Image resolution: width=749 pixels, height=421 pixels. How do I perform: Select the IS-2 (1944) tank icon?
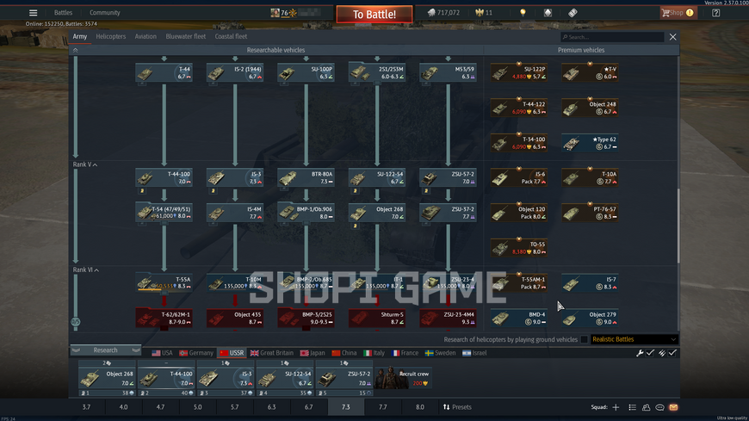point(235,72)
